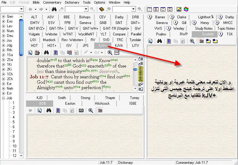Click the highlighter pen icon in Bible toolbar

[x=86, y=52]
